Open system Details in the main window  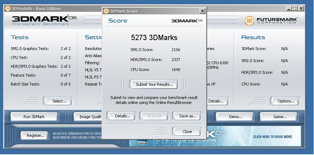pyautogui.click(x=217, y=101)
